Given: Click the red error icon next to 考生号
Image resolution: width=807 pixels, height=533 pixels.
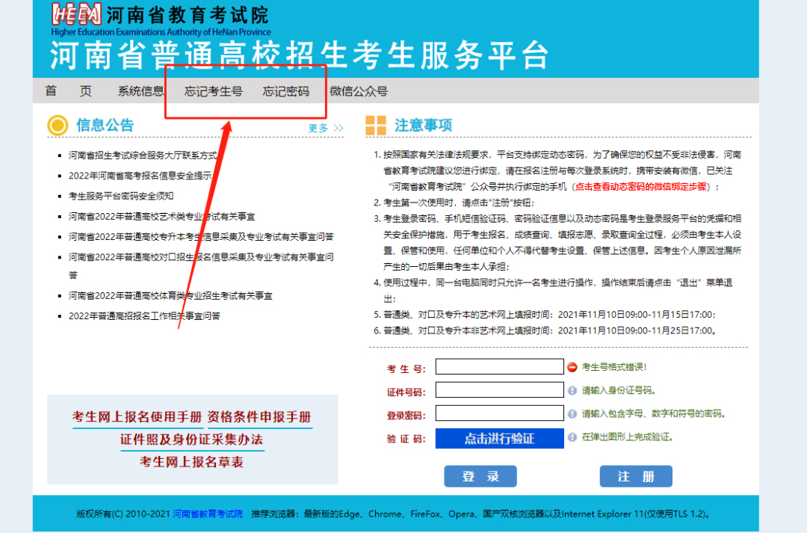Looking at the screenshot, I should coord(572,366).
